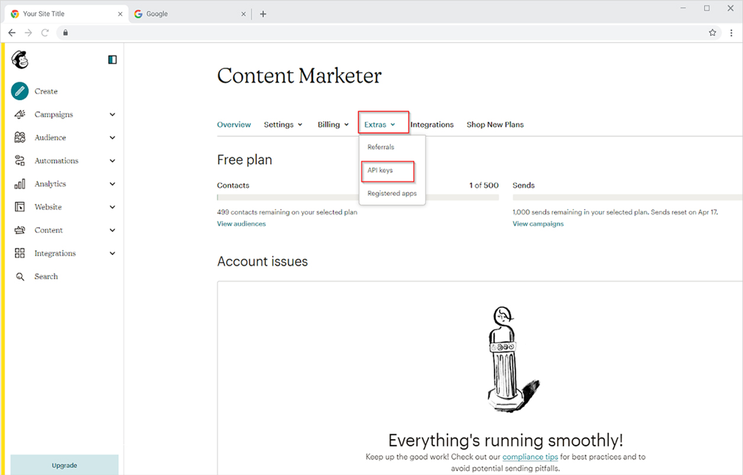
Task: Expand the Campaigns sidebar chevron
Action: (112, 115)
